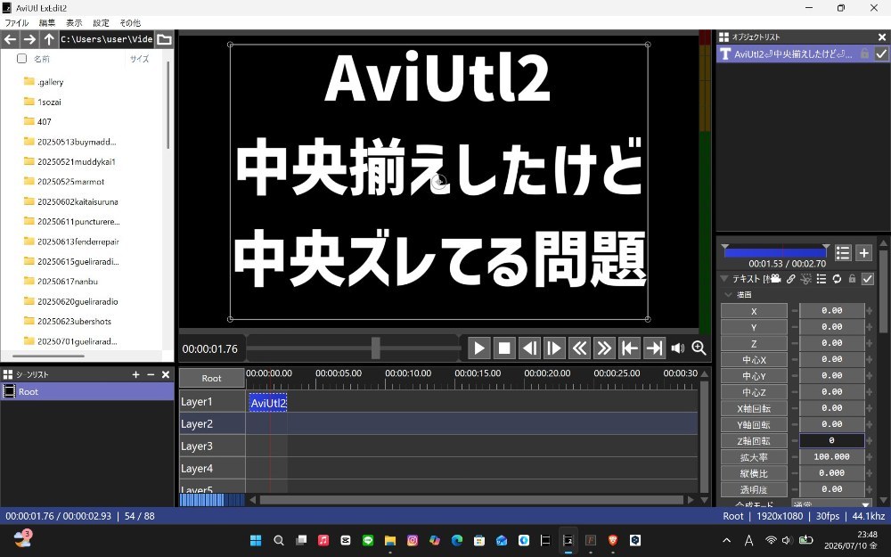Increase the Y value with plus
Screen dimensions: 891x557
point(869,327)
